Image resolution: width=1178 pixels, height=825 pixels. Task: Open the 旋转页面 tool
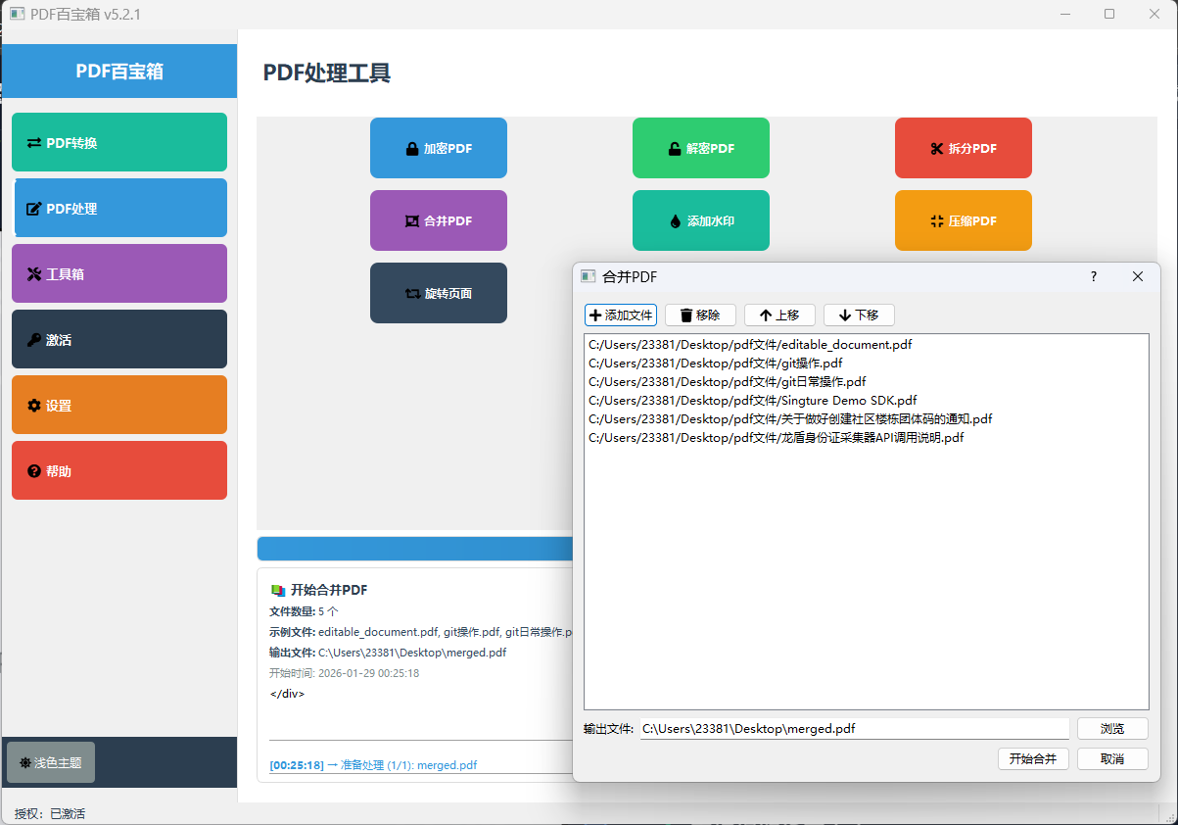(x=438, y=292)
